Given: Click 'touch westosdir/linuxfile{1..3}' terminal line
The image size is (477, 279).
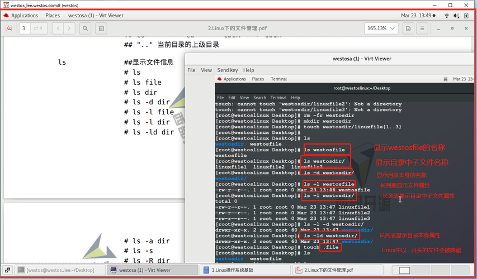Looking at the screenshot, I should 353,127.
